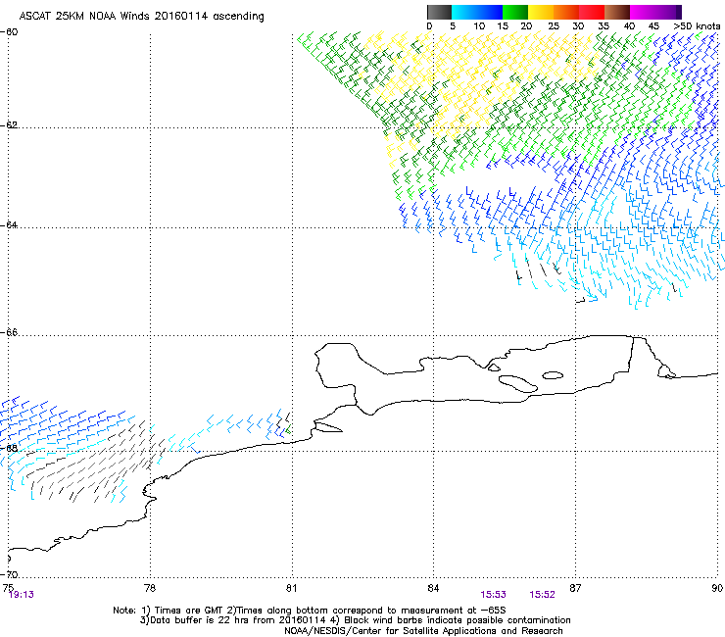Click the '45' legend scale label
725x637 pixels.
click(653, 26)
